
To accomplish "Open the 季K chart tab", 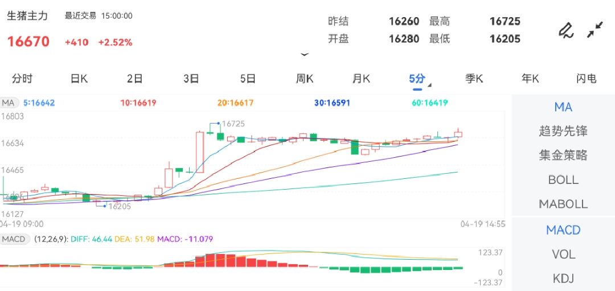I will tap(474, 79).
